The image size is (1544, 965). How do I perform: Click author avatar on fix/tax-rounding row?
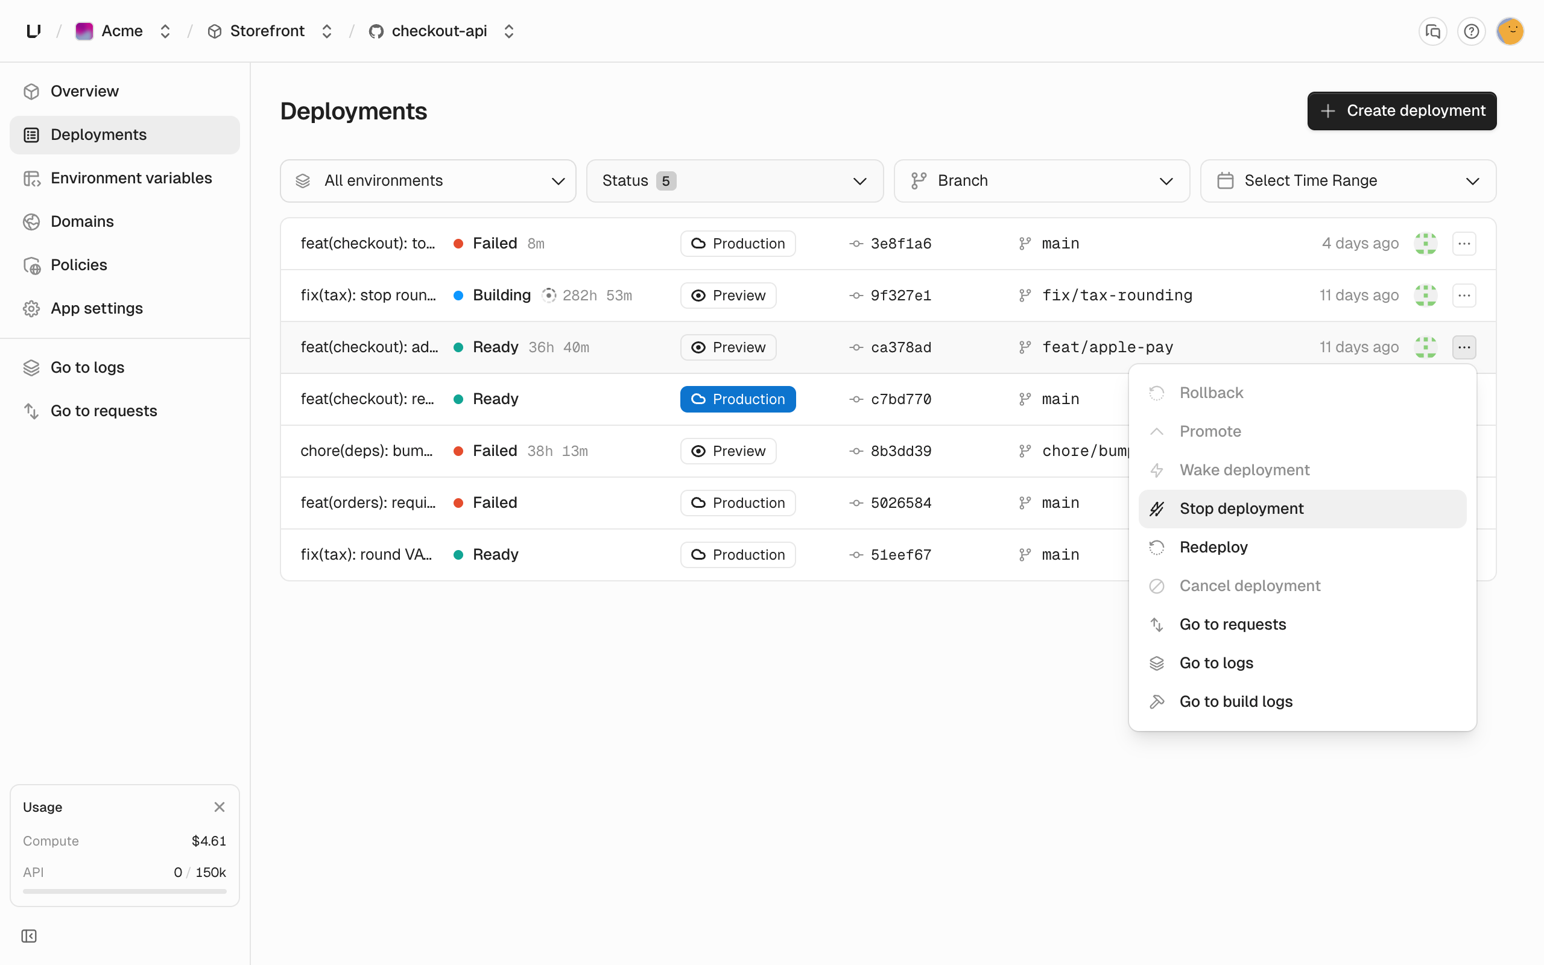tap(1425, 295)
